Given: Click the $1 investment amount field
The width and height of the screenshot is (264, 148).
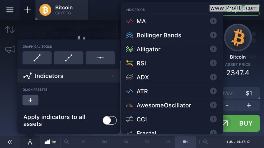Looking at the screenshot, I should [x=242, y=93].
